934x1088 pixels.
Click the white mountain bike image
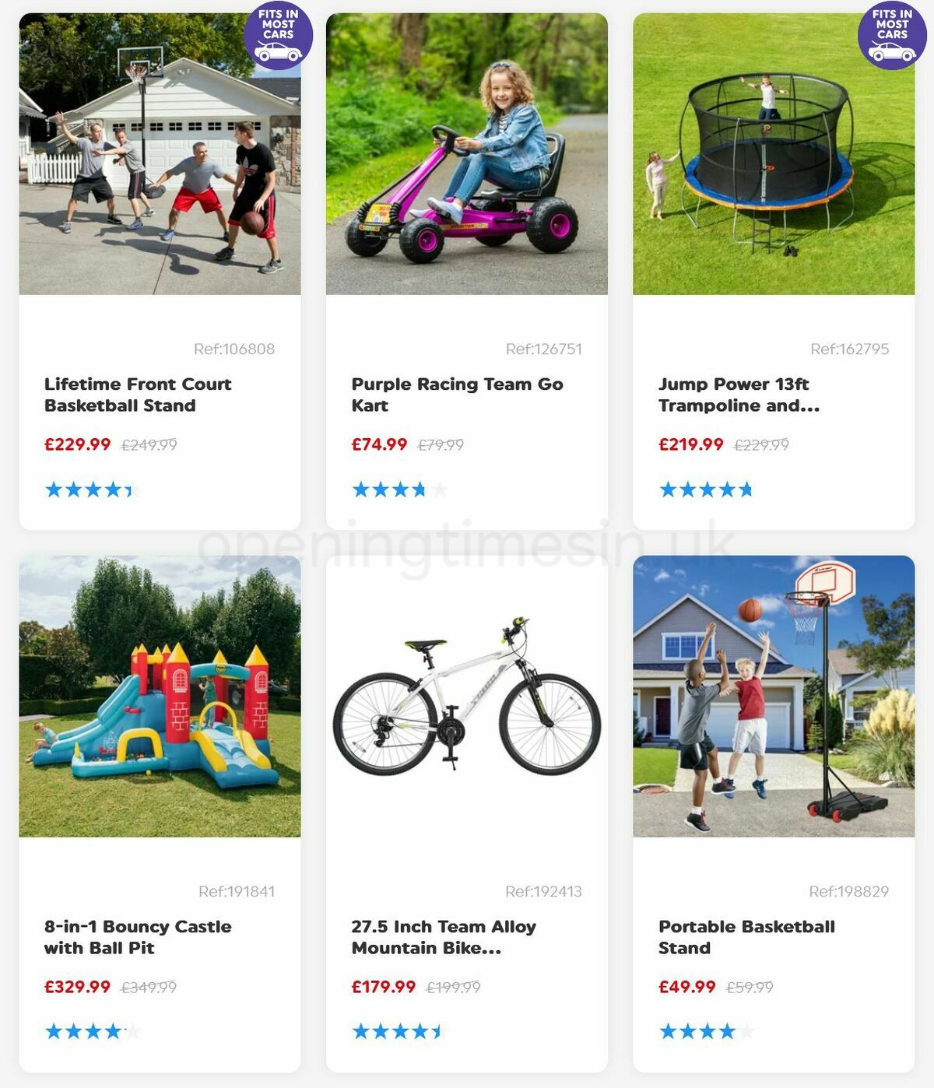pyautogui.click(x=467, y=697)
